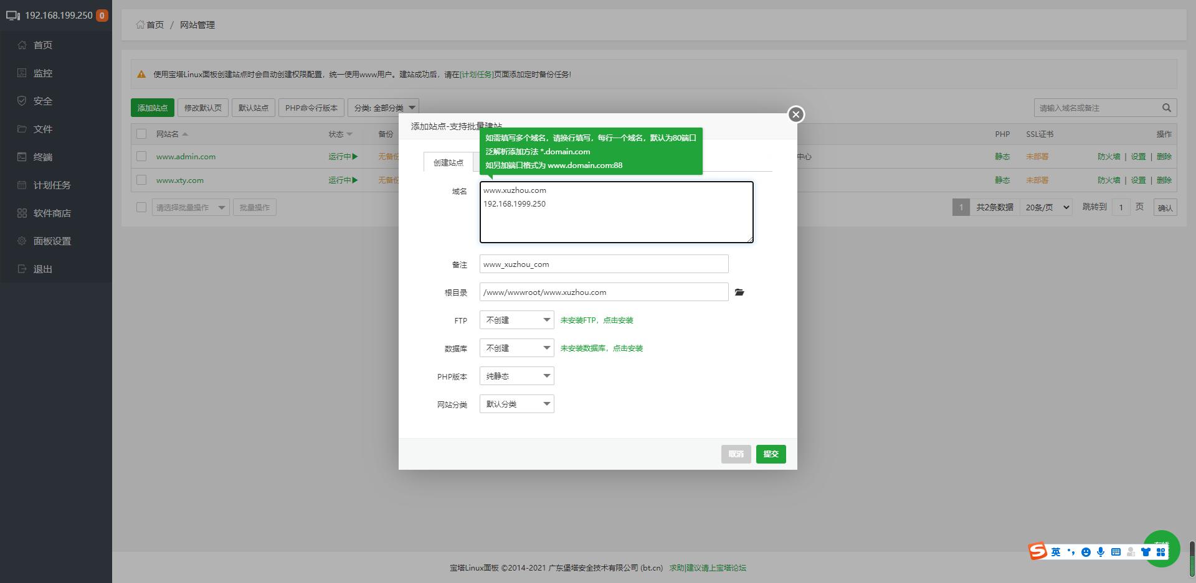Submit the form with 提交 button
Screen dimensions: 1196x583
tap(771, 454)
